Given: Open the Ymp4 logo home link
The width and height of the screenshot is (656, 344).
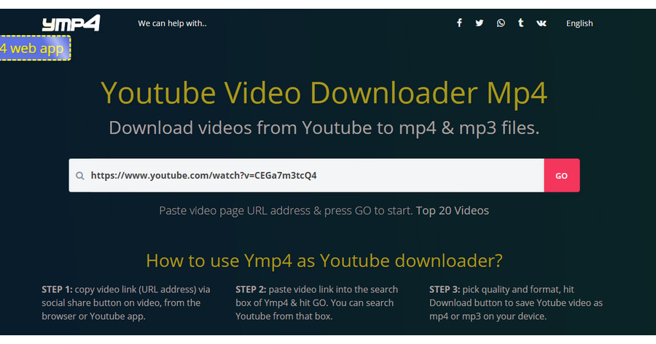Looking at the screenshot, I should [x=71, y=23].
